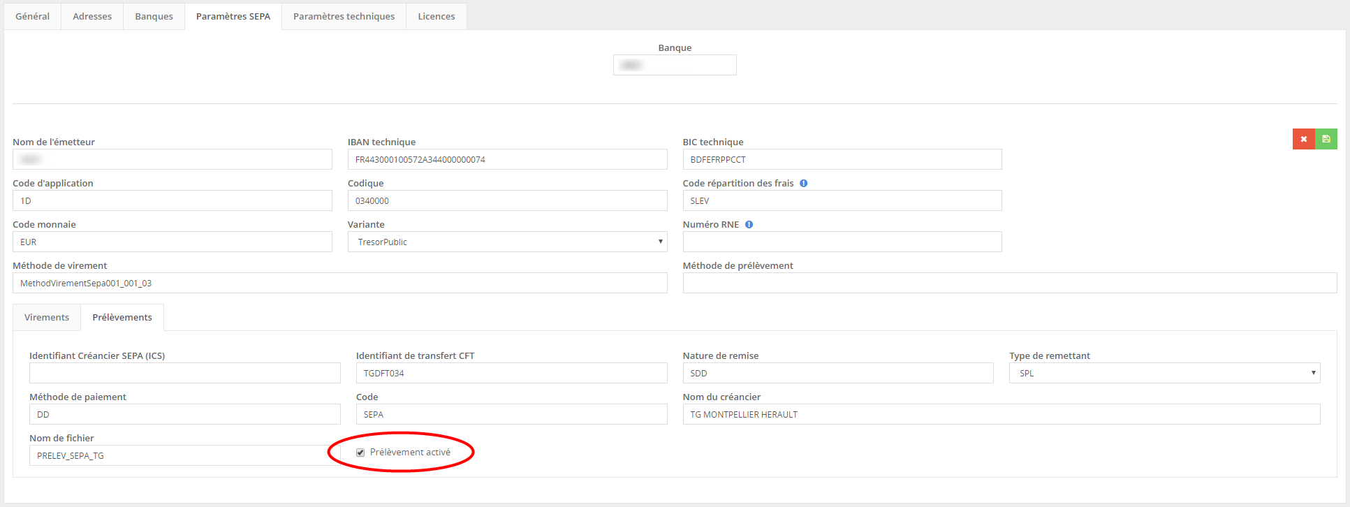Screen dimensions: 1350x507
Task: Expand the Type de remettant dropdown
Action: coord(1164,373)
